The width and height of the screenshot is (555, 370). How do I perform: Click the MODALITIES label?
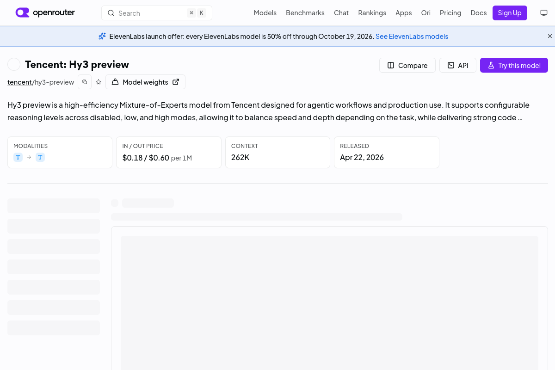(31, 146)
